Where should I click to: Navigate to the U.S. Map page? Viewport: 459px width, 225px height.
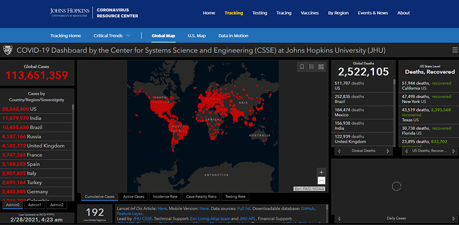click(197, 36)
